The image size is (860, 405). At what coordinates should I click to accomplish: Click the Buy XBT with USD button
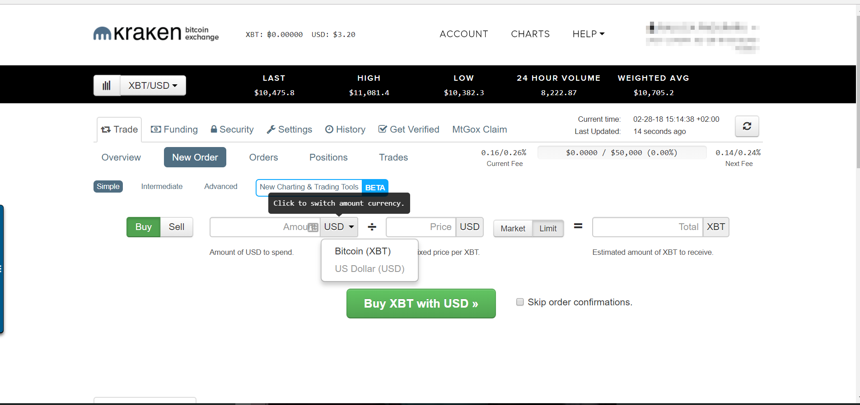[x=421, y=304]
